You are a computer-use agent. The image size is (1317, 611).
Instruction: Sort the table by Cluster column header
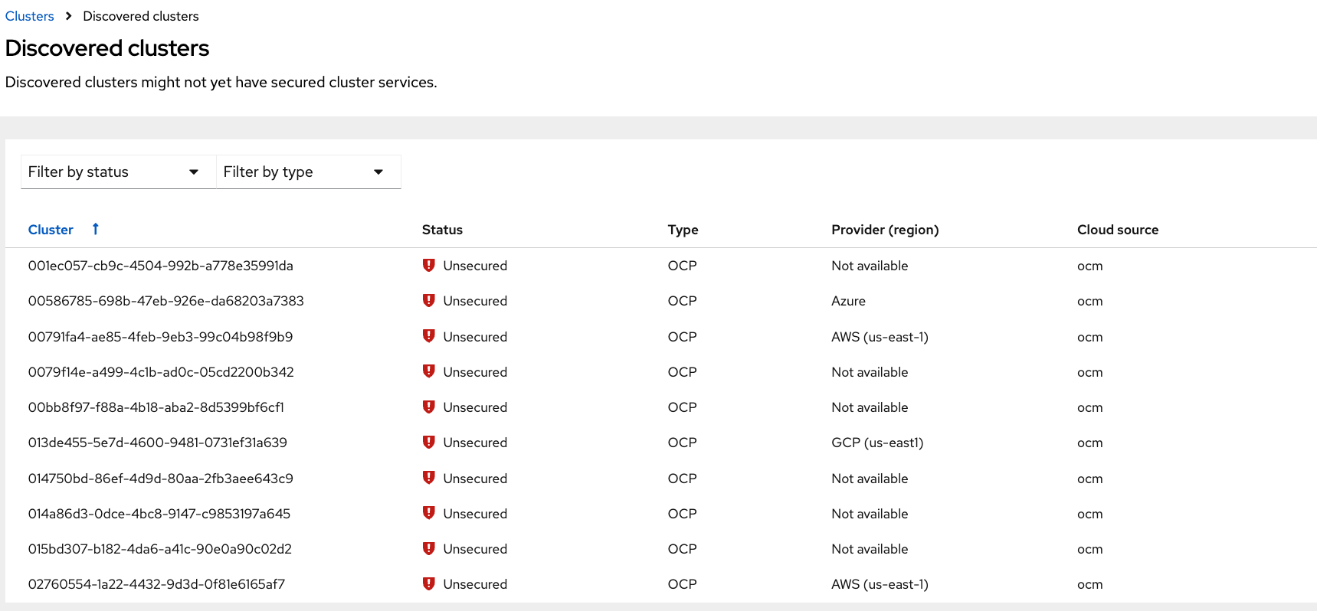(x=51, y=230)
